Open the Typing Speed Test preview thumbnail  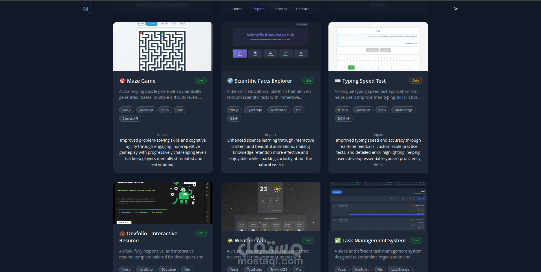point(378,47)
